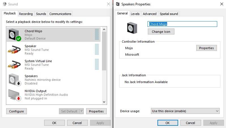Click the Speakers Properties title bar icon

118,4
